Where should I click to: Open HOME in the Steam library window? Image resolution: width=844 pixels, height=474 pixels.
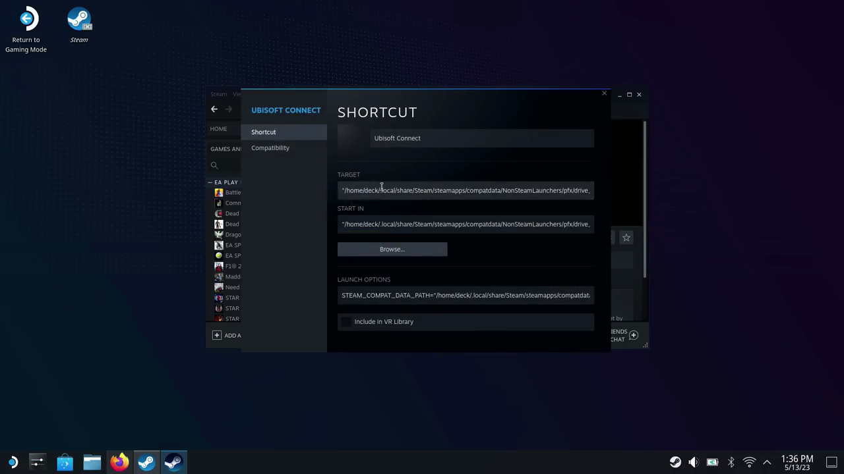tap(218, 129)
